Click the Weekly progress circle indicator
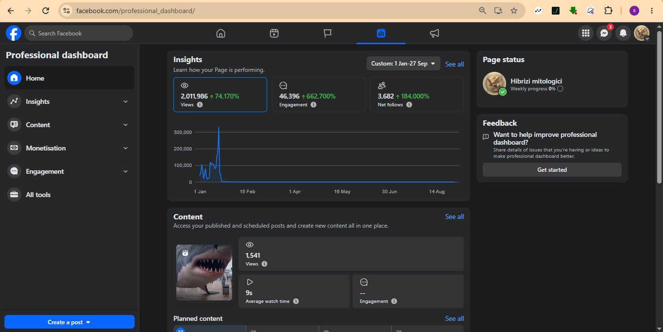The width and height of the screenshot is (663, 332). pos(560,89)
